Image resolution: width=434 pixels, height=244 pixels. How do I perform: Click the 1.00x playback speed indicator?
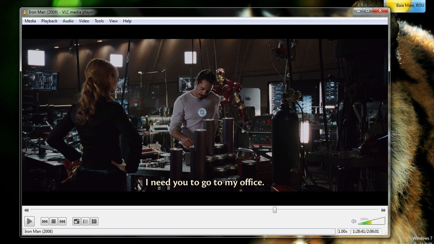[342, 231]
